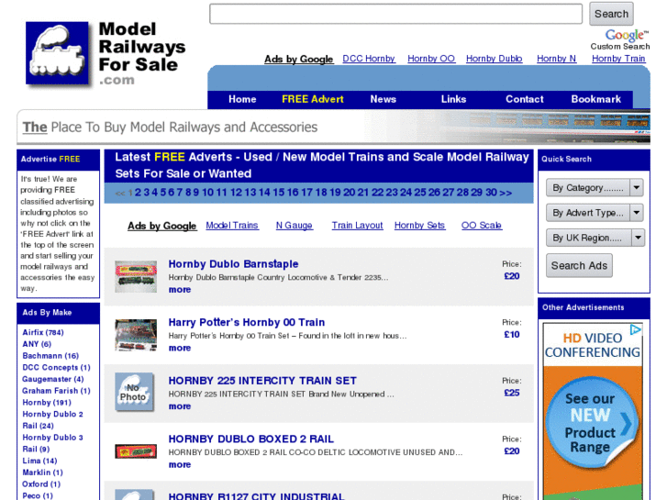
Task: Click the £25 price on Intercity advert
Action: [x=512, y=393]
